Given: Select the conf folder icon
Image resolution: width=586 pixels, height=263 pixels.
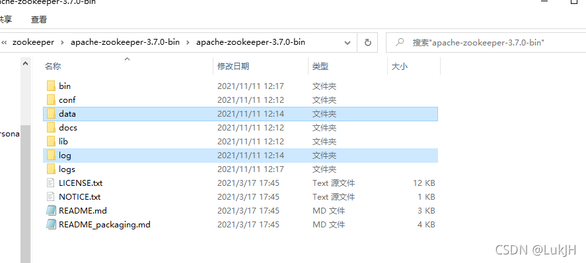Looking at the screenshot, I should 51,100.
